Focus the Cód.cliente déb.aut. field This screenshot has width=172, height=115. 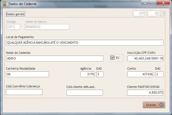85,92
